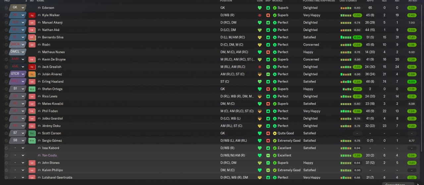Click the player icon beside Erling Haaland

coord(39,82)
